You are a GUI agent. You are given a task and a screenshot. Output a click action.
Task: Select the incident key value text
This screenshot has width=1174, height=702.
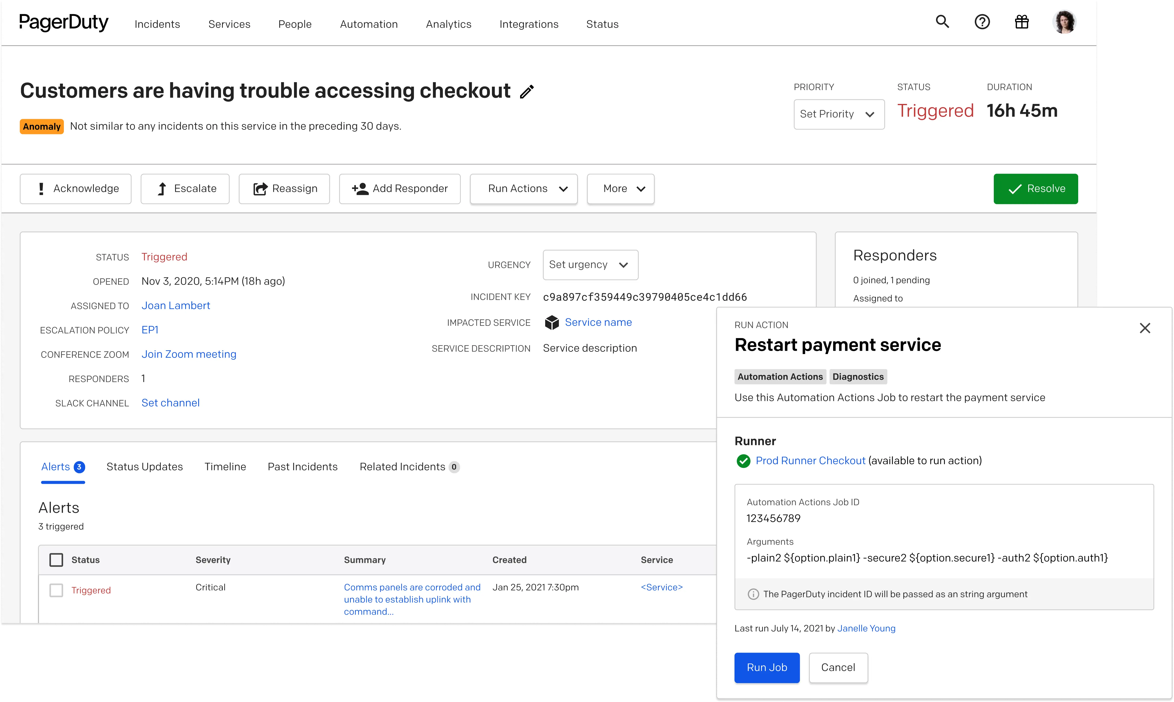tap(645, 297)
